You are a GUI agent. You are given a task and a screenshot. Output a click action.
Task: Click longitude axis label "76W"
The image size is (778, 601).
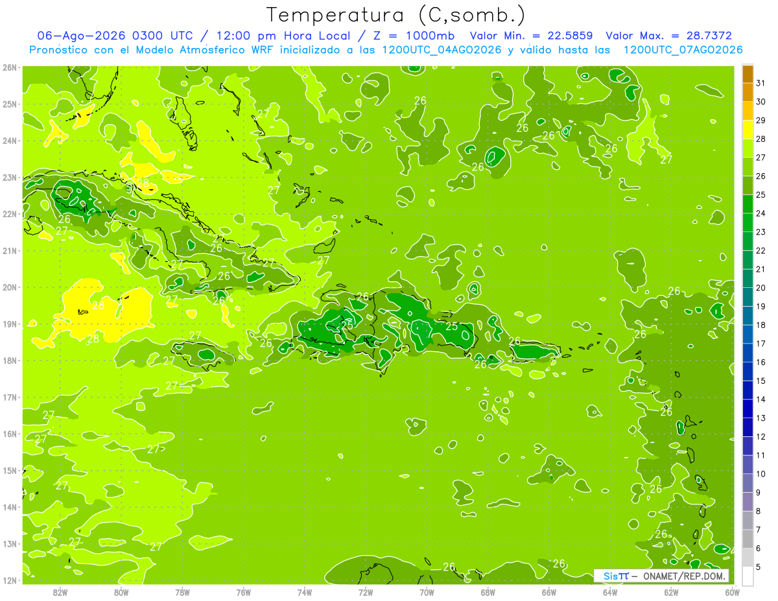243,592
